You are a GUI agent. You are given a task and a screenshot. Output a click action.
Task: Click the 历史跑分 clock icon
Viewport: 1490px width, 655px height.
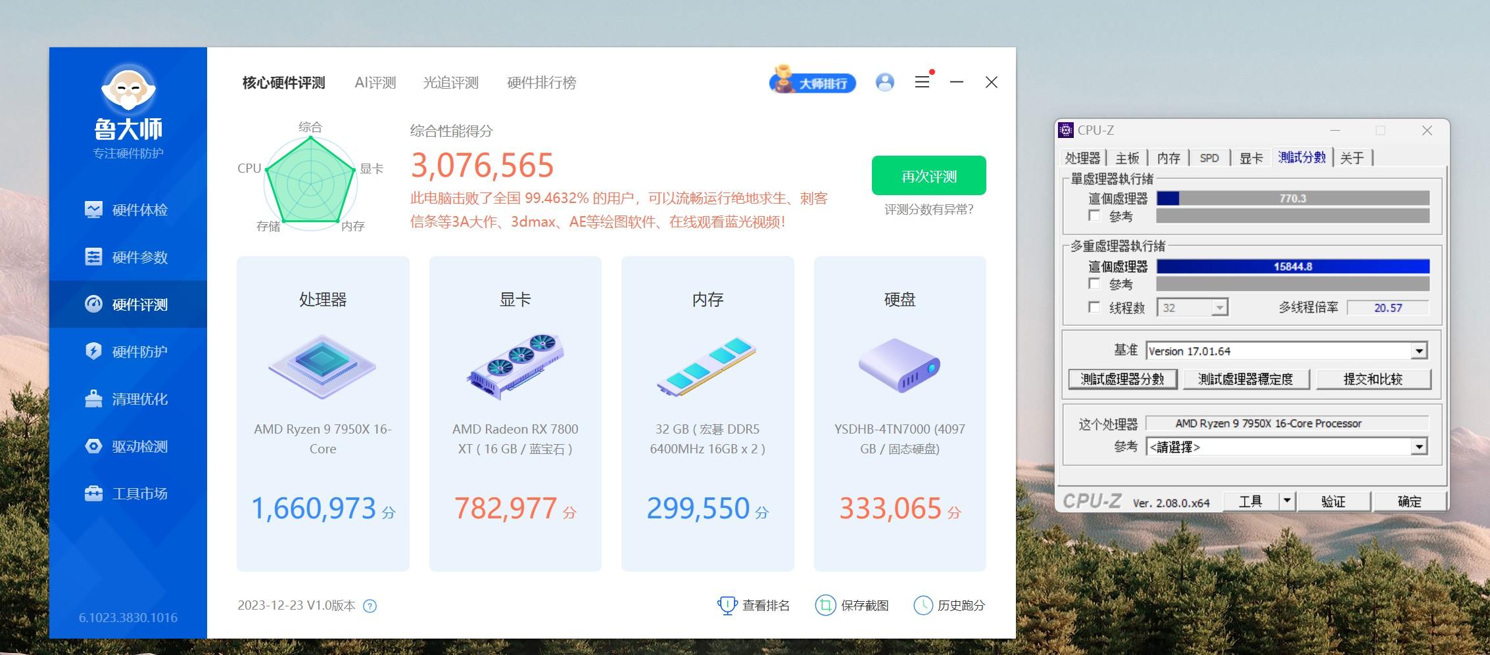pyautogui.click(x=923, y=605)
